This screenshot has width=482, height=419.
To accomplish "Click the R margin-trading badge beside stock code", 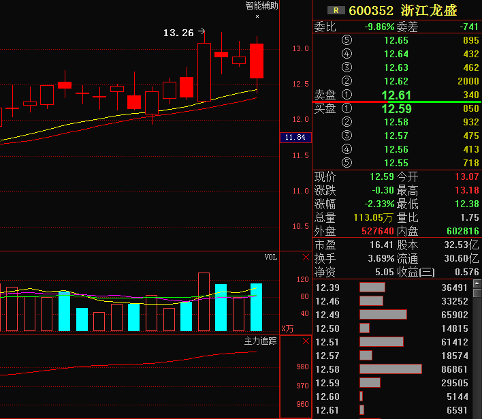I will 336,10.
